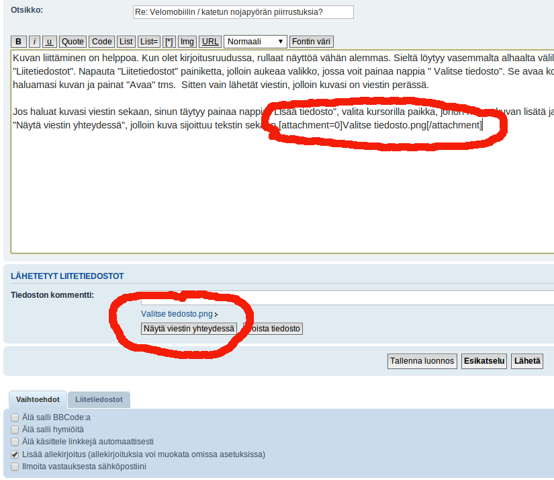Insert an Img BBCode tag
This screenshot has height=480, width=554.
pos(187,42)
